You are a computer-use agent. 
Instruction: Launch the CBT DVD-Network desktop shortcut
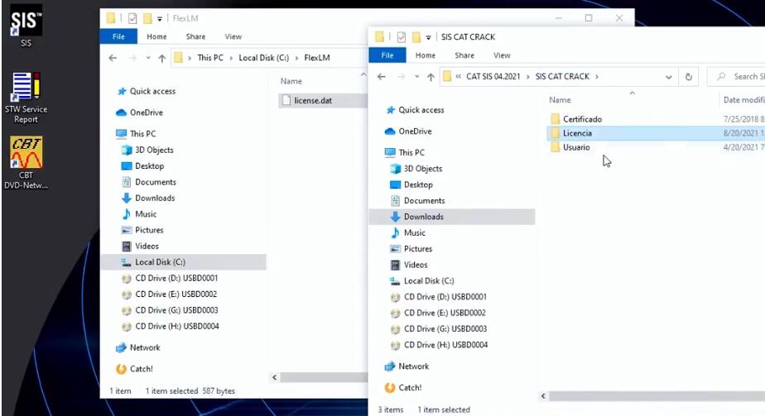(26, 163)
